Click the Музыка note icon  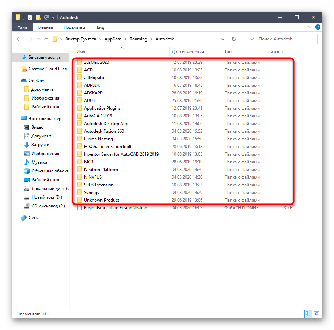point(27,162)
